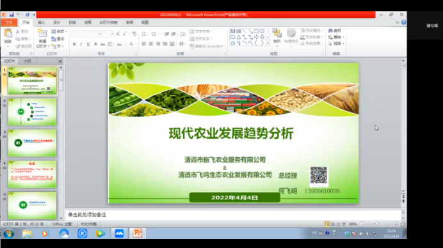Toggle Underline formatting button
Screen dimensions: 443x248
[x=88, y=44]
